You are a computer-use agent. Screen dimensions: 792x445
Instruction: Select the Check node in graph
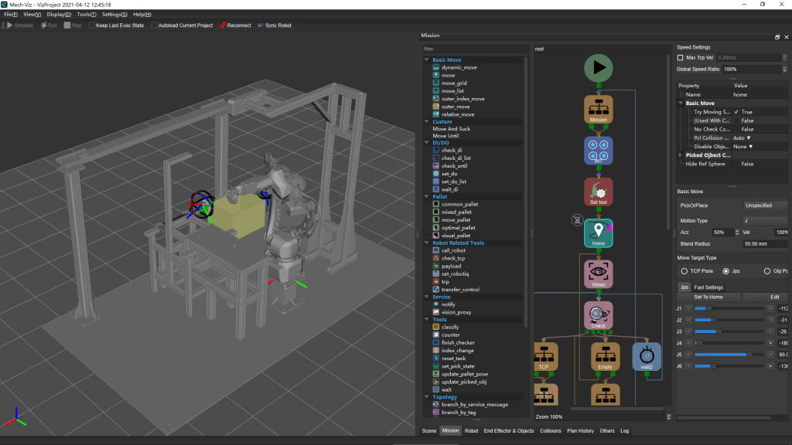598,314
